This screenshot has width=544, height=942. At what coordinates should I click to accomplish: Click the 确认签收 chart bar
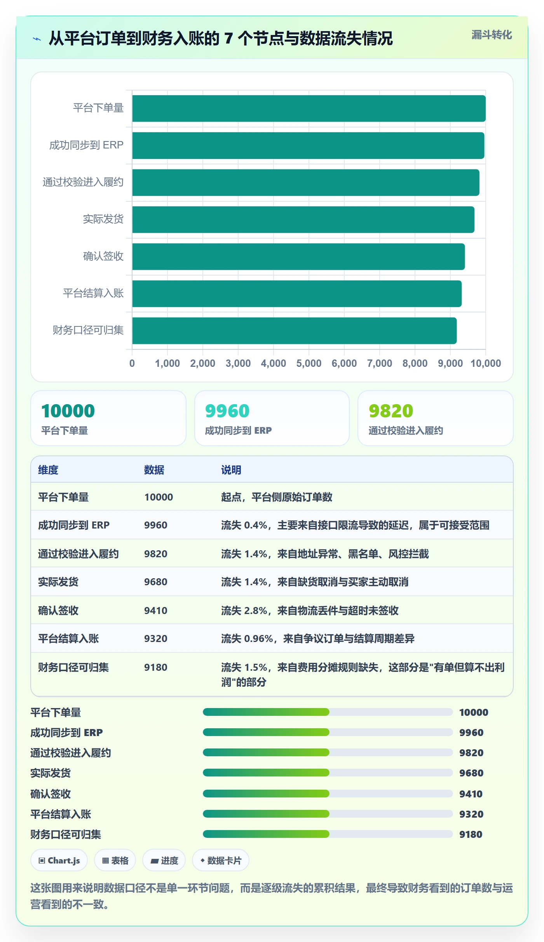[x=298, y=256]
